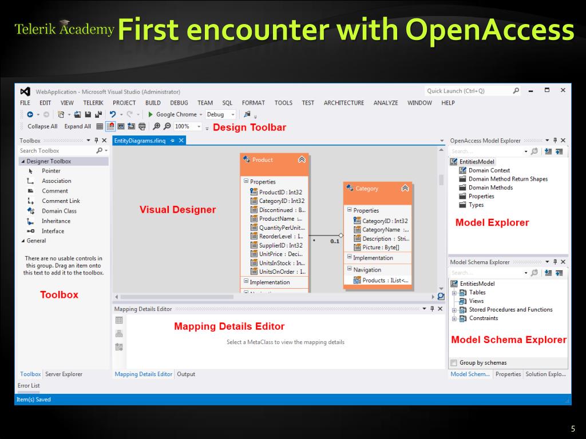The width and height of the screenshot is (586, 439).
Task: Click the Zoom Out magnifier icon
Action: tap(167, 126)
